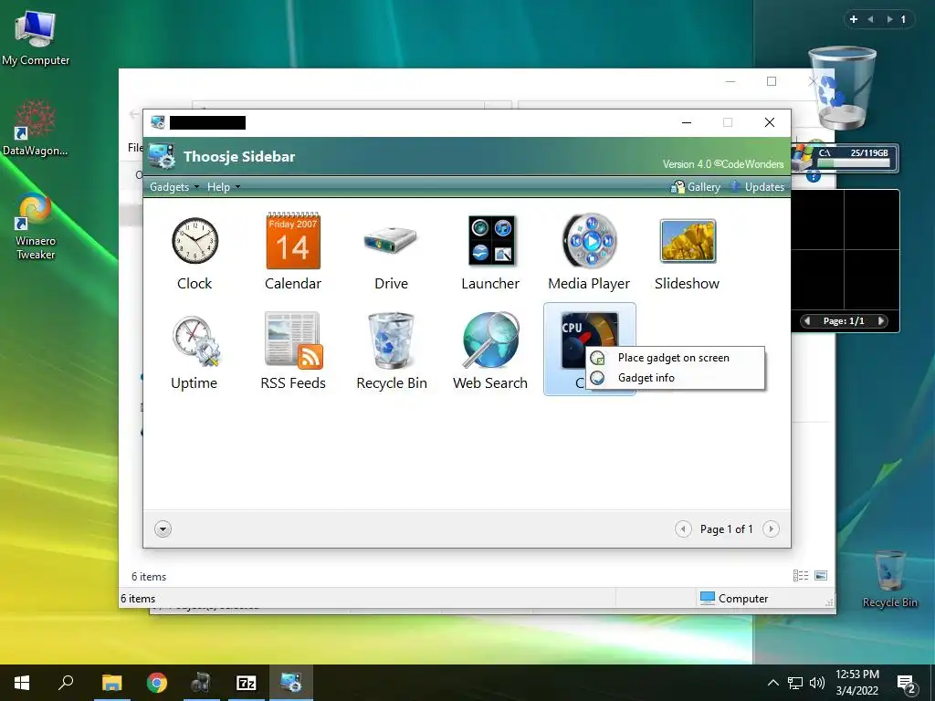
Task: Check for Updates in Thoosje Sidebar
Action: pos(757,187)
